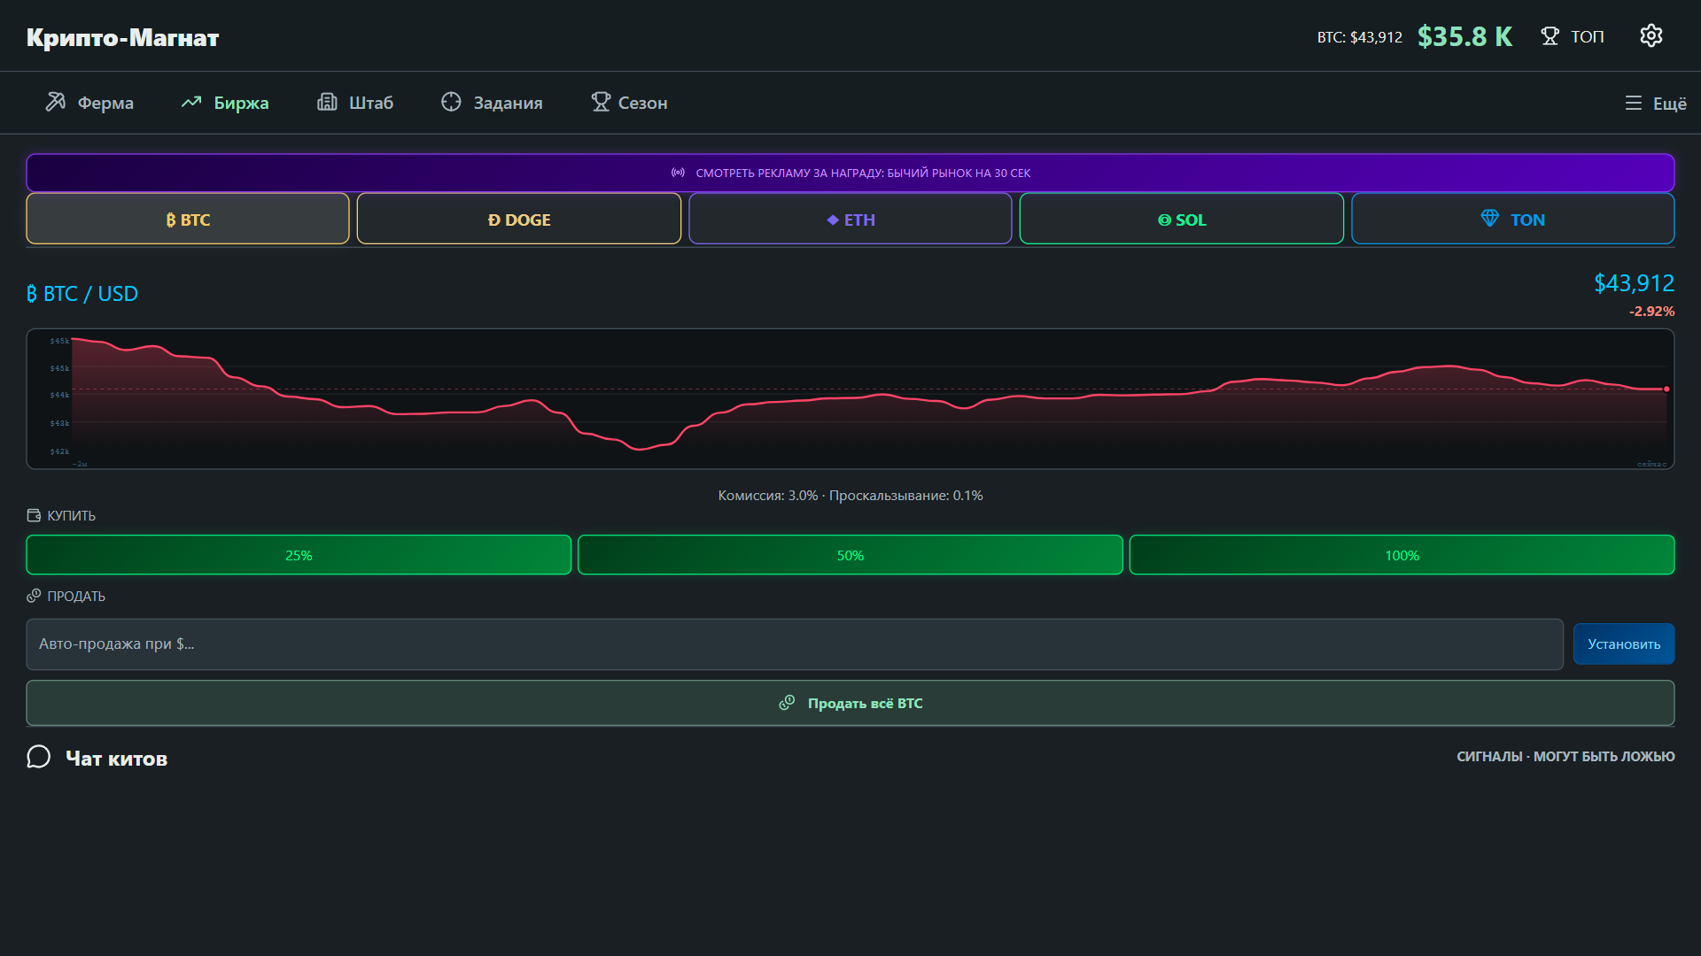Click the СИГНАЛЫ · МОГУТ БЫТЬ ЛОЖЬЮ label

click(1565, 756)
